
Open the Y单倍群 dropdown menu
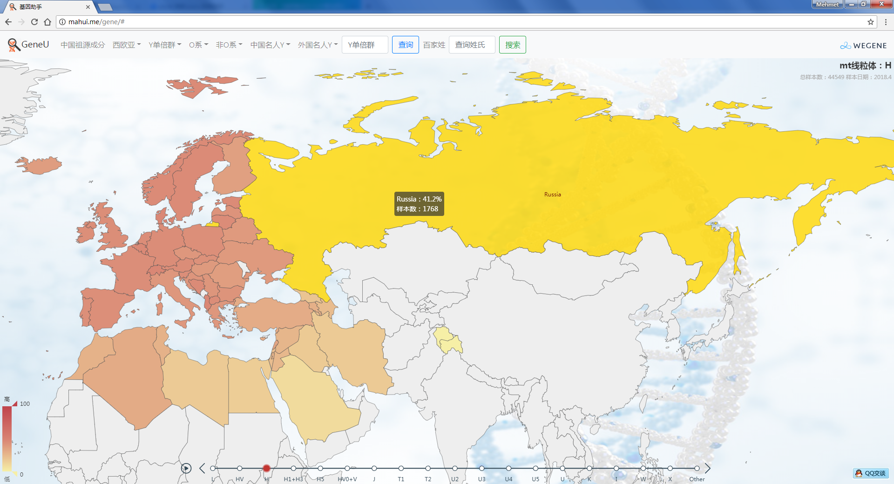[164, 45]
